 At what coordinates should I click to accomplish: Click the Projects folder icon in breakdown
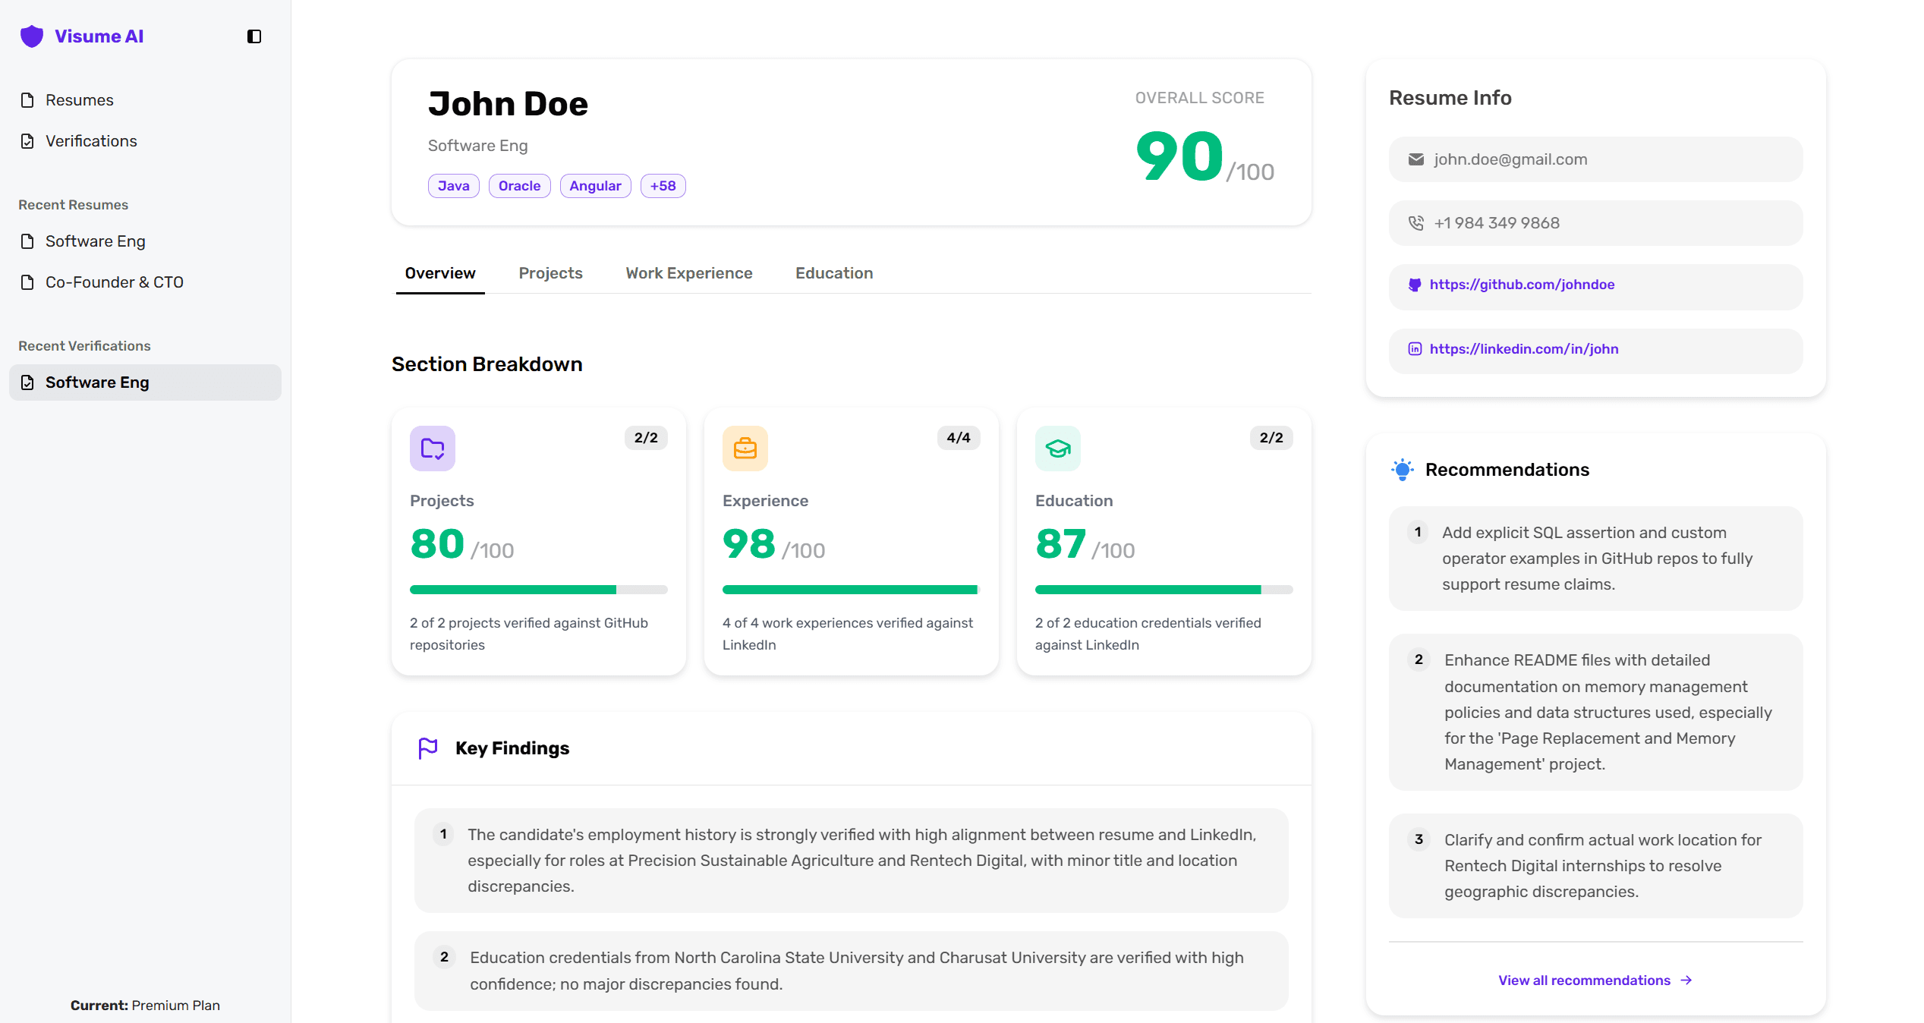tap(433, 449)
